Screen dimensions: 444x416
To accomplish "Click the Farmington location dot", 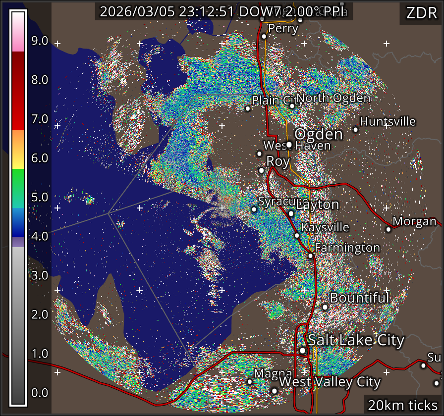I will 310,256.
